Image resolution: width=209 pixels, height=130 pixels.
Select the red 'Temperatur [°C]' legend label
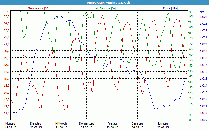point(39,8)
